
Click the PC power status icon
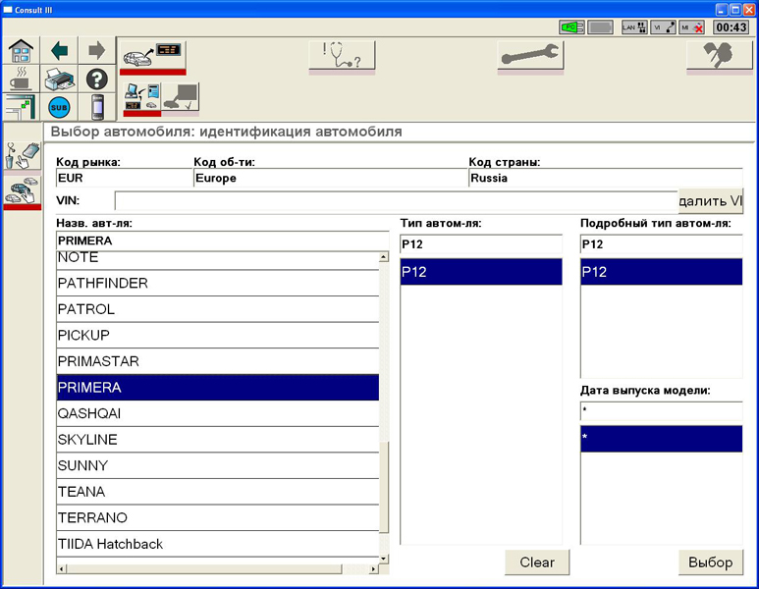click(x=571, y=27)
